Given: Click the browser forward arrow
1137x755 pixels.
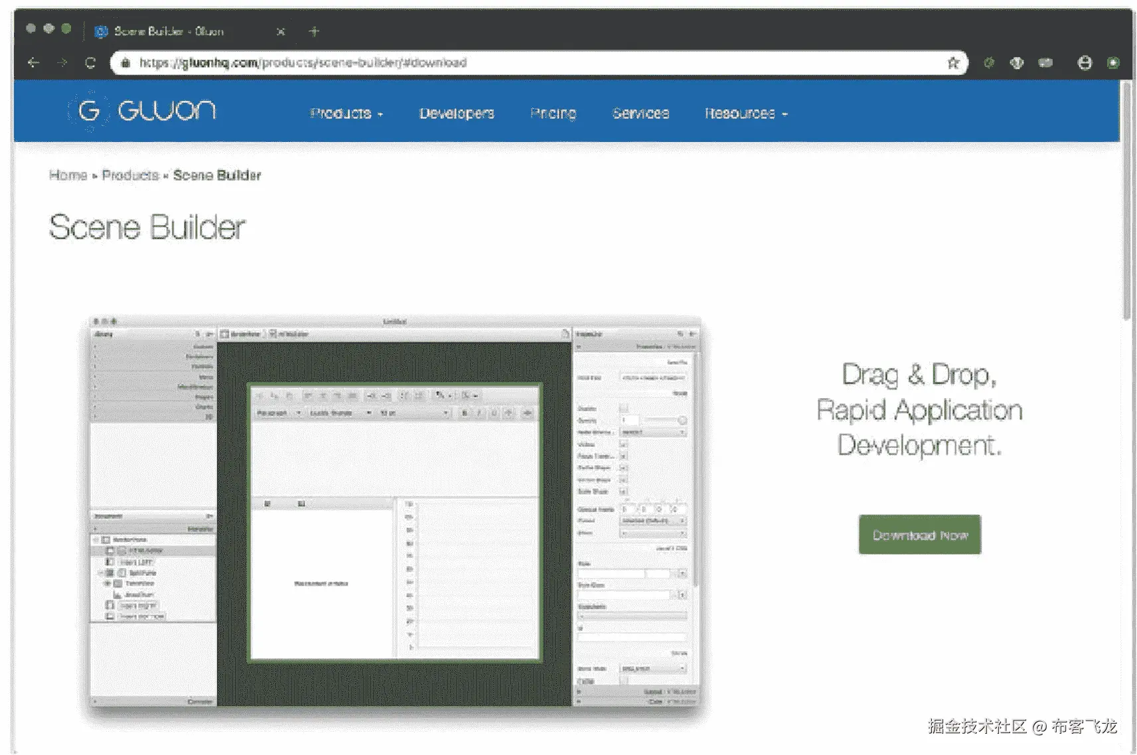Looking at the screenshot, I should click(62, 62).
